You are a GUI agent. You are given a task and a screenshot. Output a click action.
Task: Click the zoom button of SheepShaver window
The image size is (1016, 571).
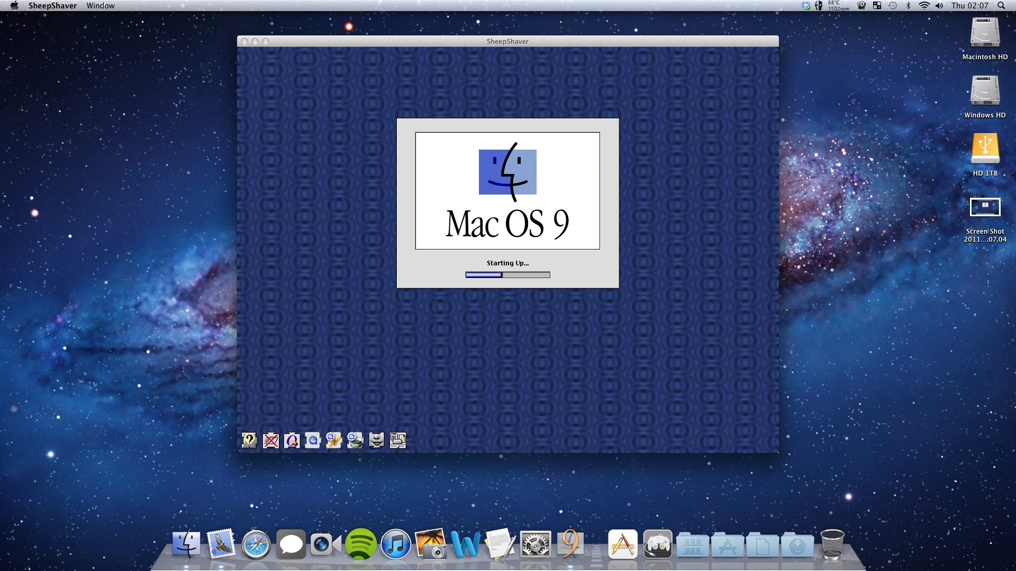[x=266, y=41]
